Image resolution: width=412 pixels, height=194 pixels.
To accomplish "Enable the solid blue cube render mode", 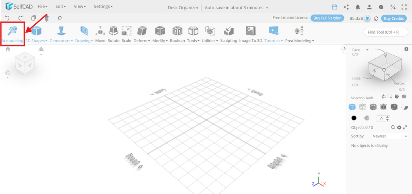I will click(352, 107).
